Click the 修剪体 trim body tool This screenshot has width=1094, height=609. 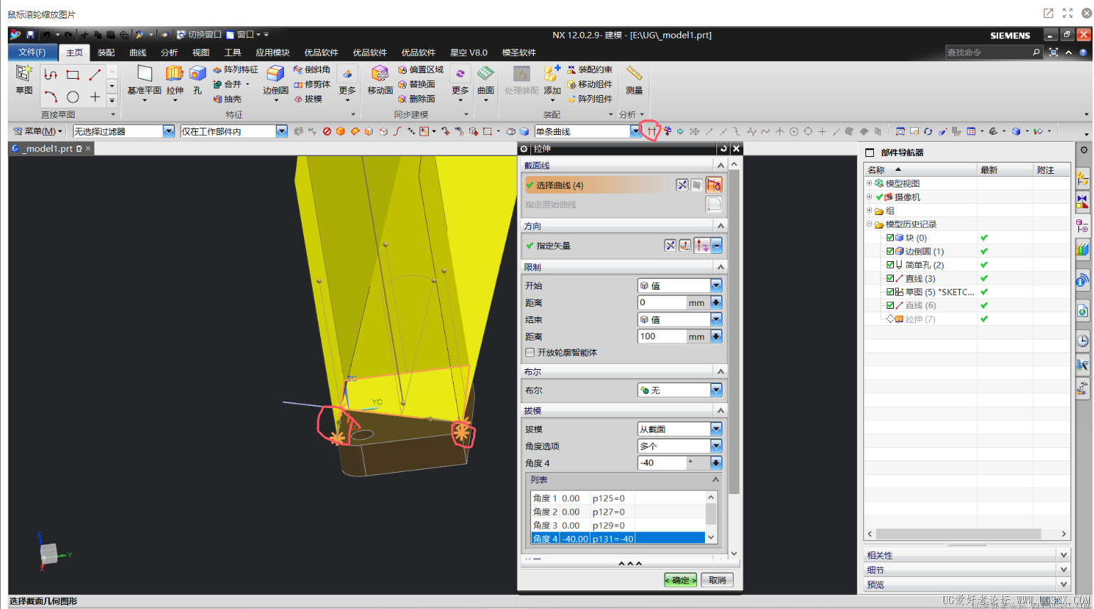tap(312, 84)
